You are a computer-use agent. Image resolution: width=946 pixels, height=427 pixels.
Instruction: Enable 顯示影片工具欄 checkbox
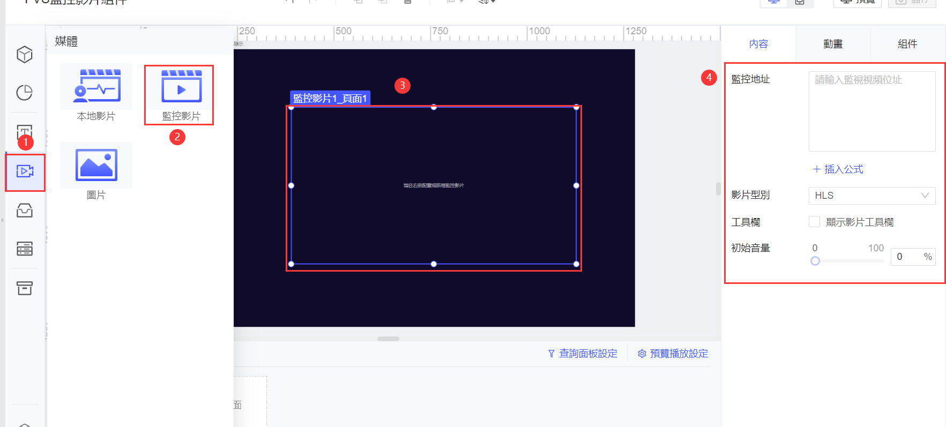(814, 222)
